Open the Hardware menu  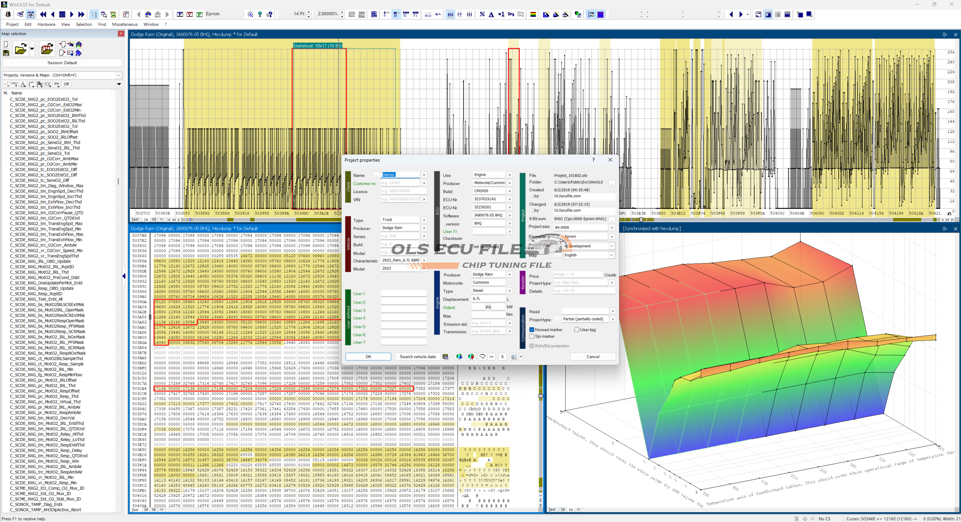pyautogui.click(x=46, y=24)
